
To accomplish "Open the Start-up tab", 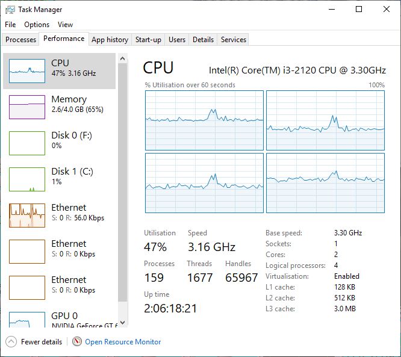I will [148, 40].
